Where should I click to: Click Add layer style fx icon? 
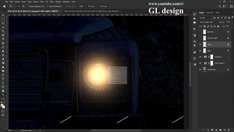click(x=208, y=130)
